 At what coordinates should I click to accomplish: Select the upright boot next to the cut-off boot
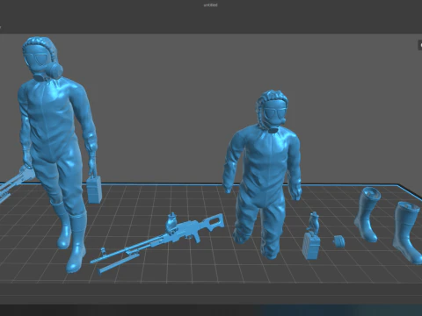click(x=367, y=215)
